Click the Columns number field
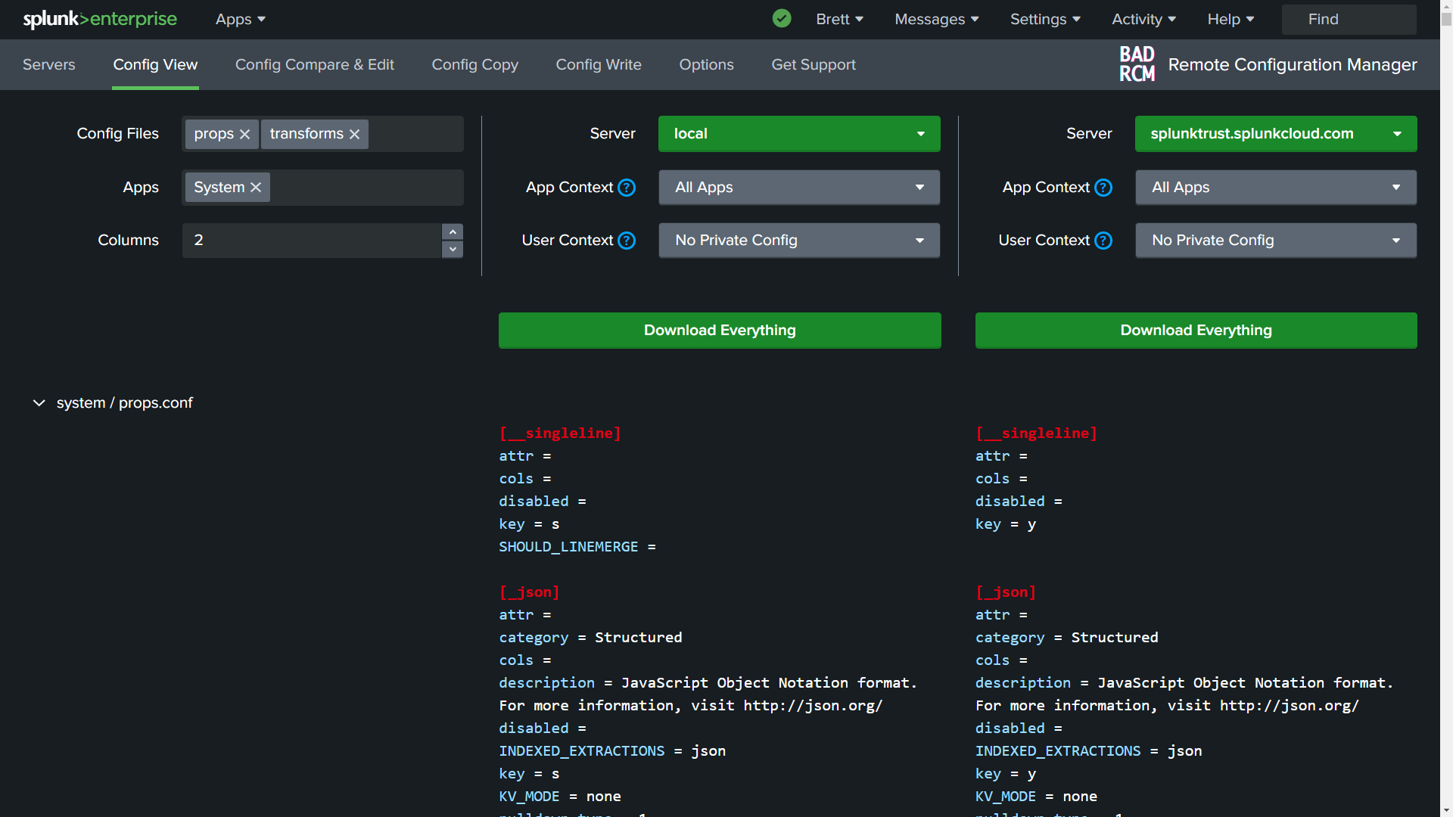Viewport: 1453px width, 817px height. (x=311, y=241)
